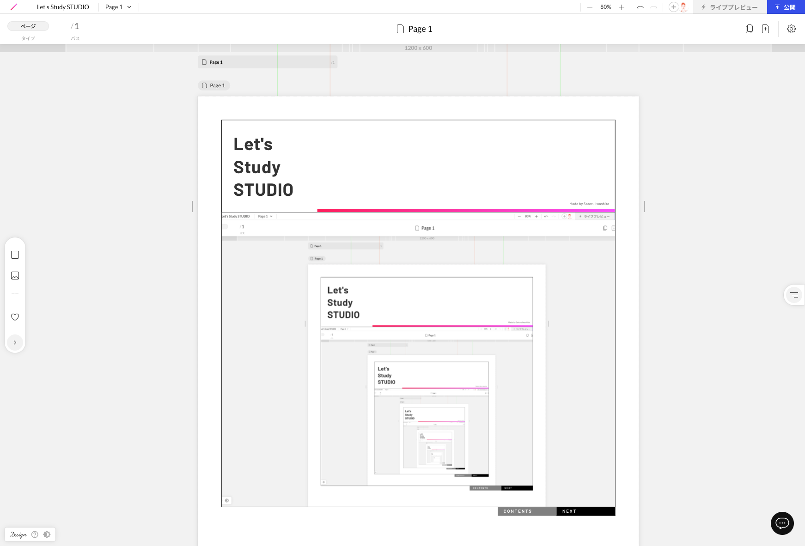Select the Let's Study STUDIO heading text
The height and width of the screenshot is (546, 805).
pyautogui.click(x=263, y=167)
